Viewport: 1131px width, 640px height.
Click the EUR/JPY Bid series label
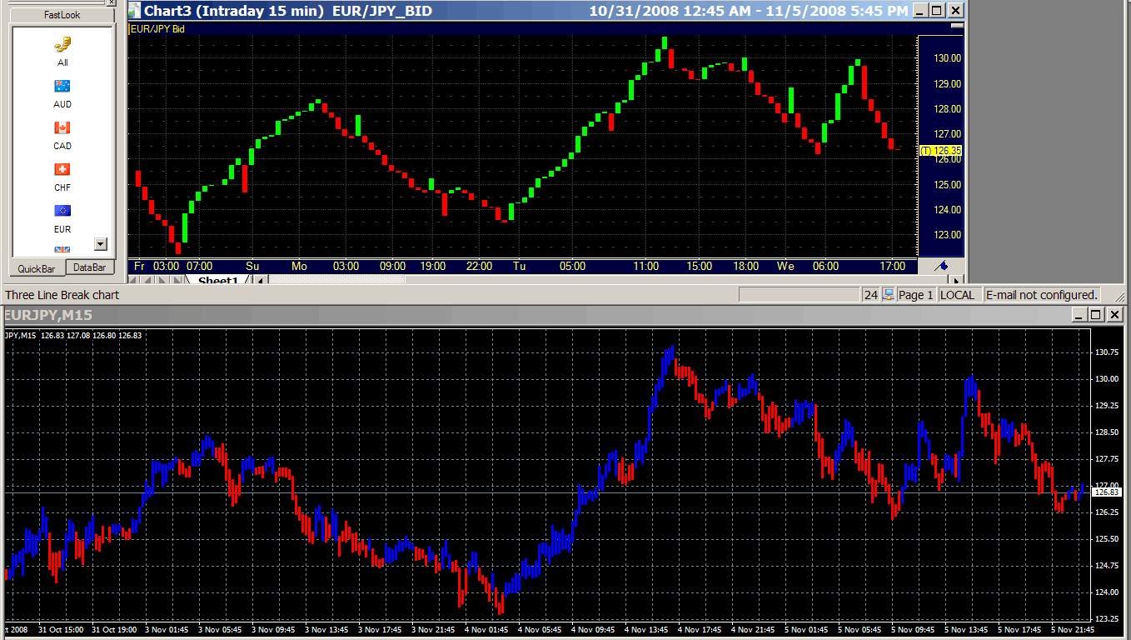[x=157, y=28]
